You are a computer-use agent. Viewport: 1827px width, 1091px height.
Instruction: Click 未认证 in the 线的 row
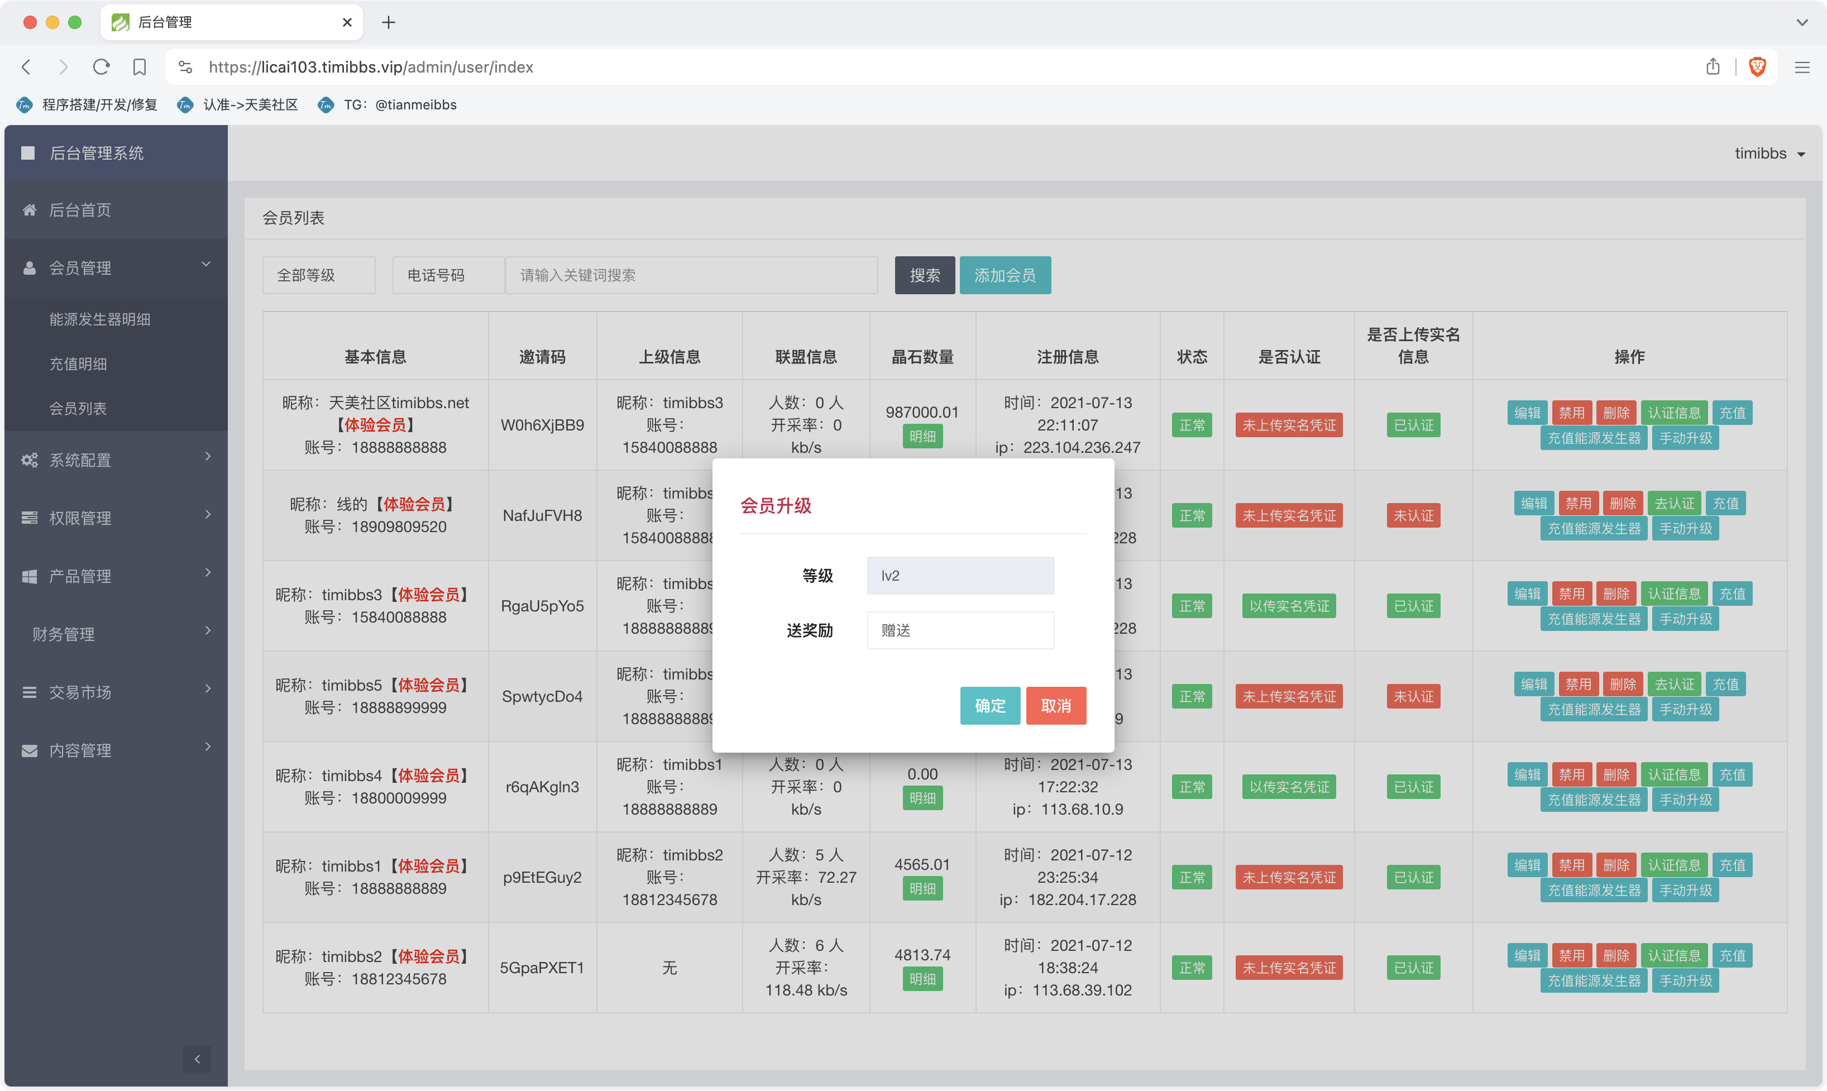click(x=1413, y=515)
